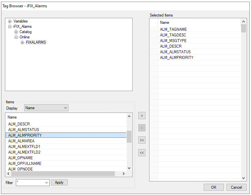Remove all items with the << button
Screen dimensions: 251x195
coord(142,153)
